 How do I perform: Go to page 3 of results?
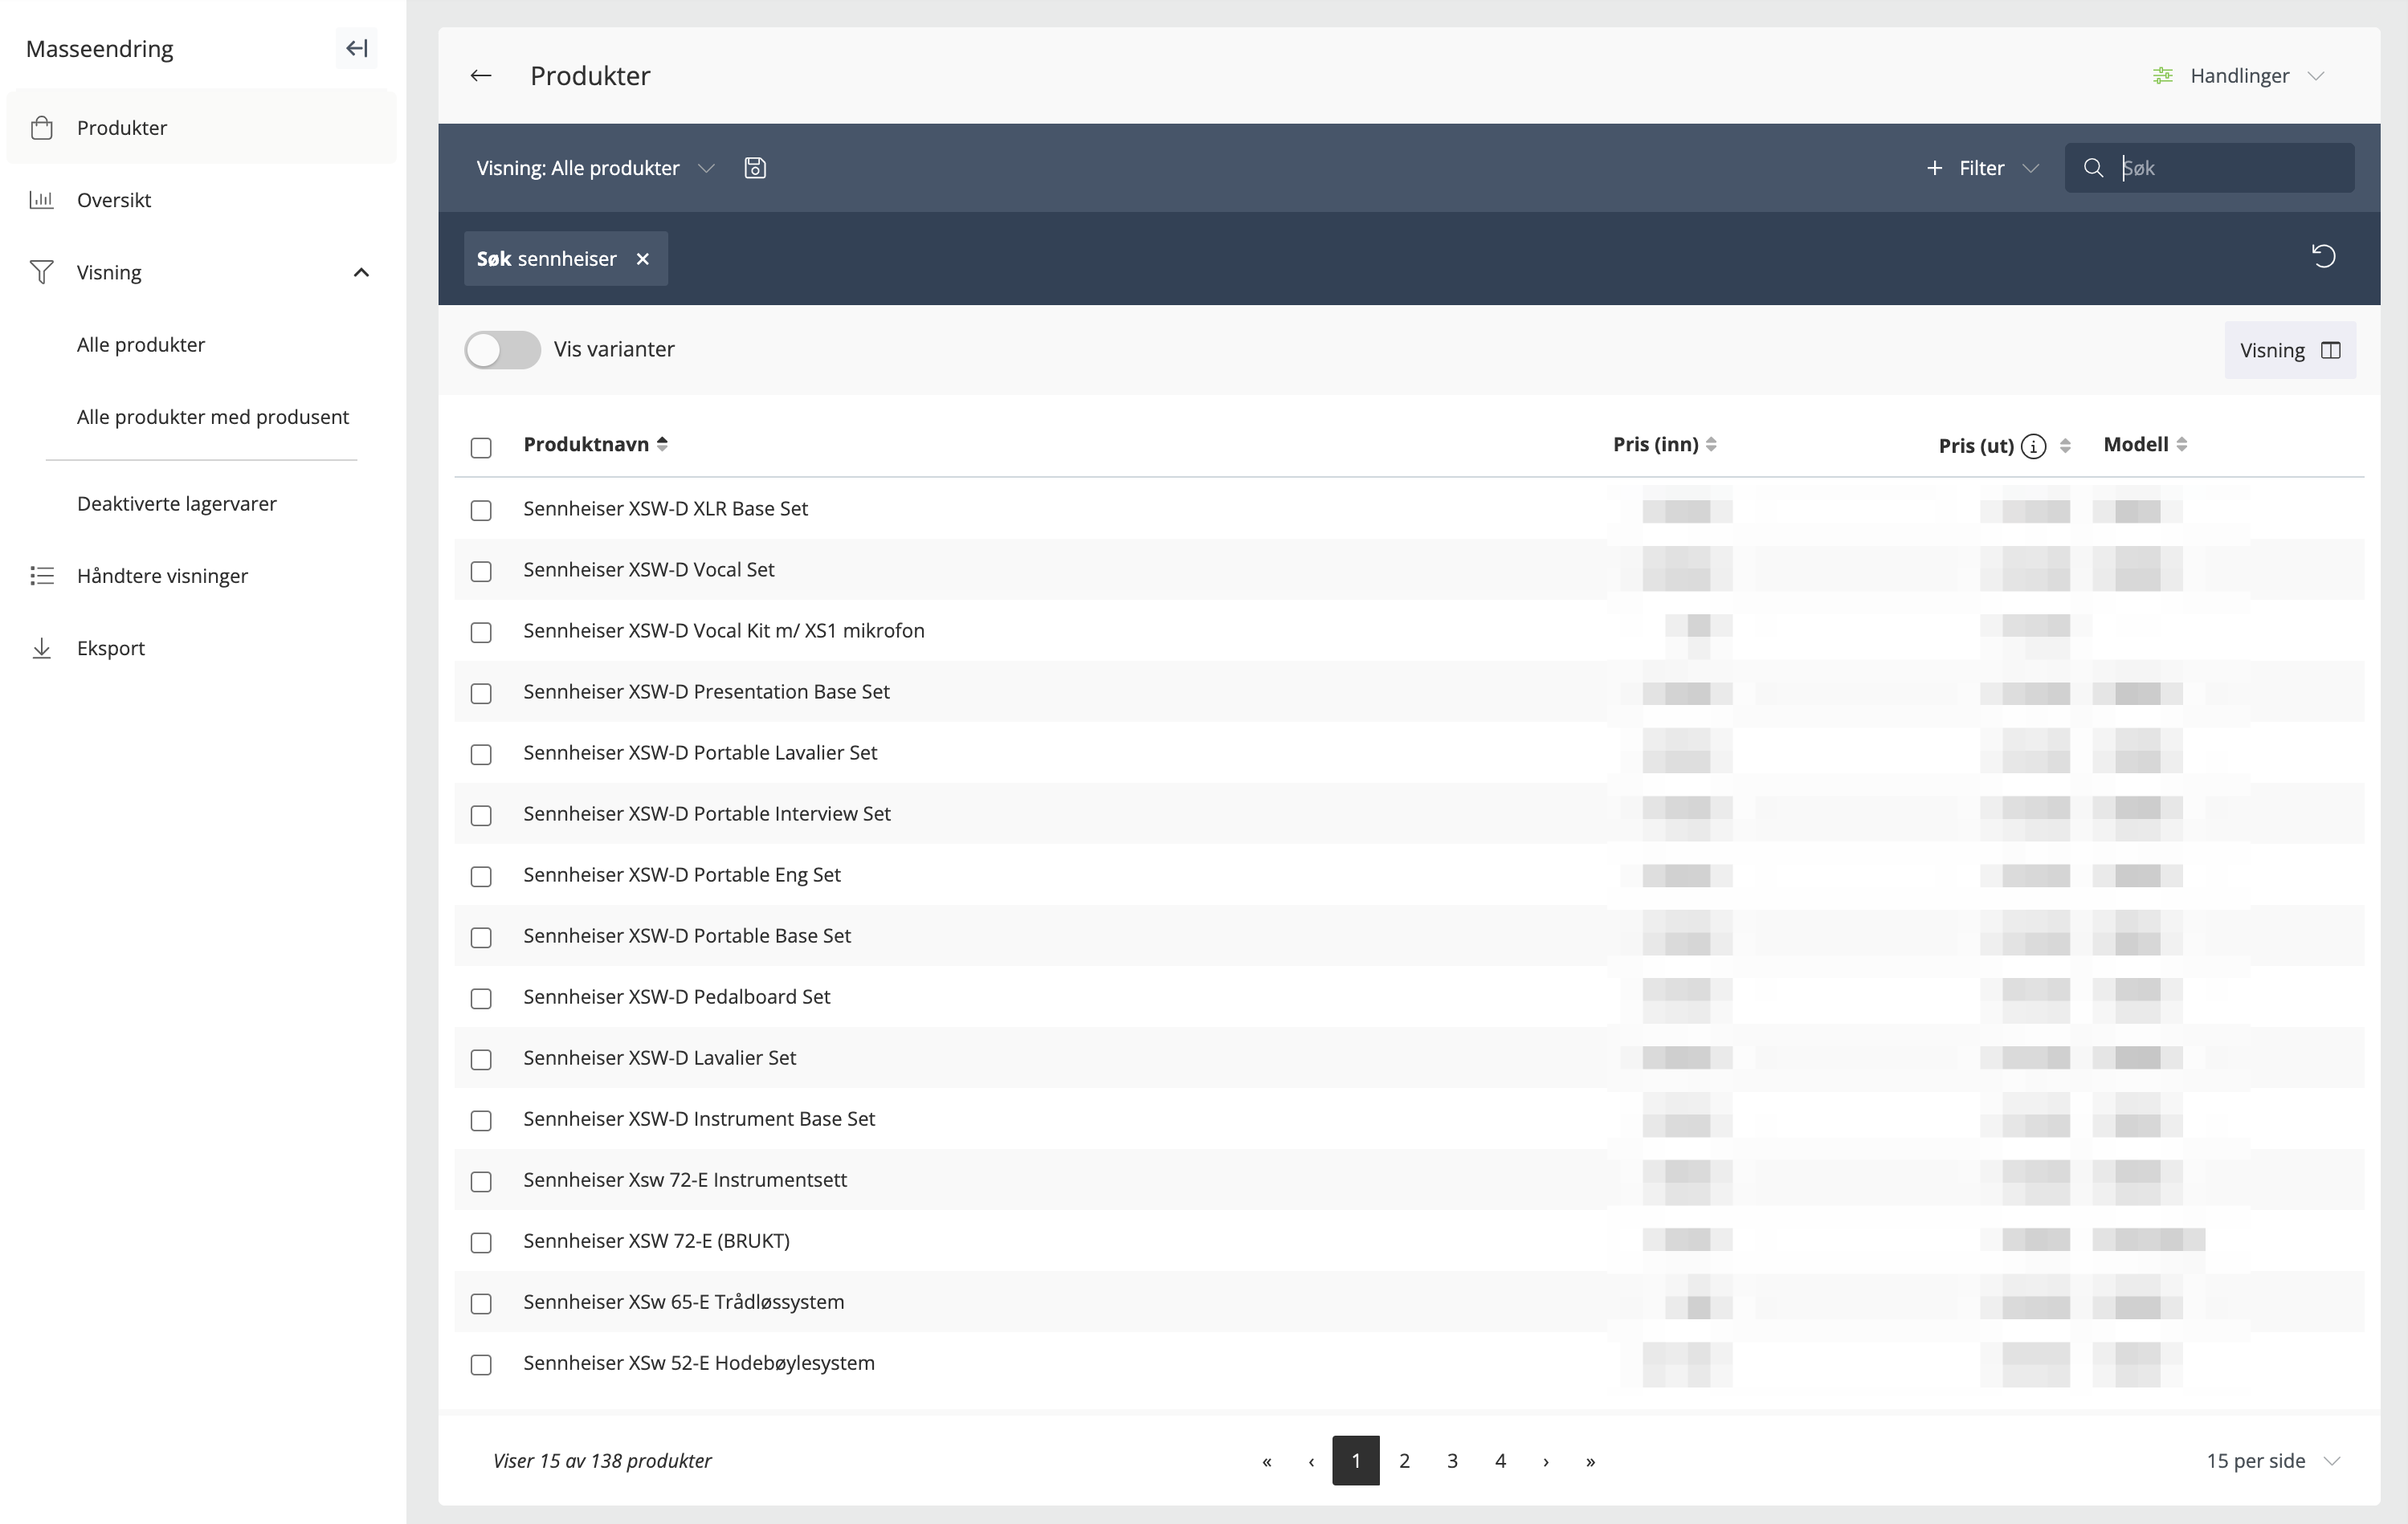click(1452, 1460)
